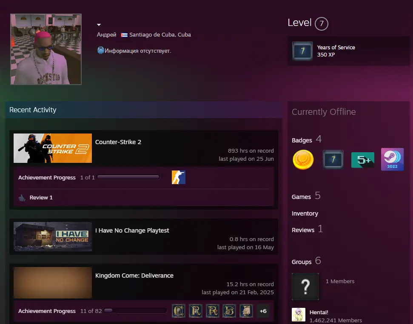Open the Reviews section link
This screenshot has height=324, width=413.
tap(303, 230)
